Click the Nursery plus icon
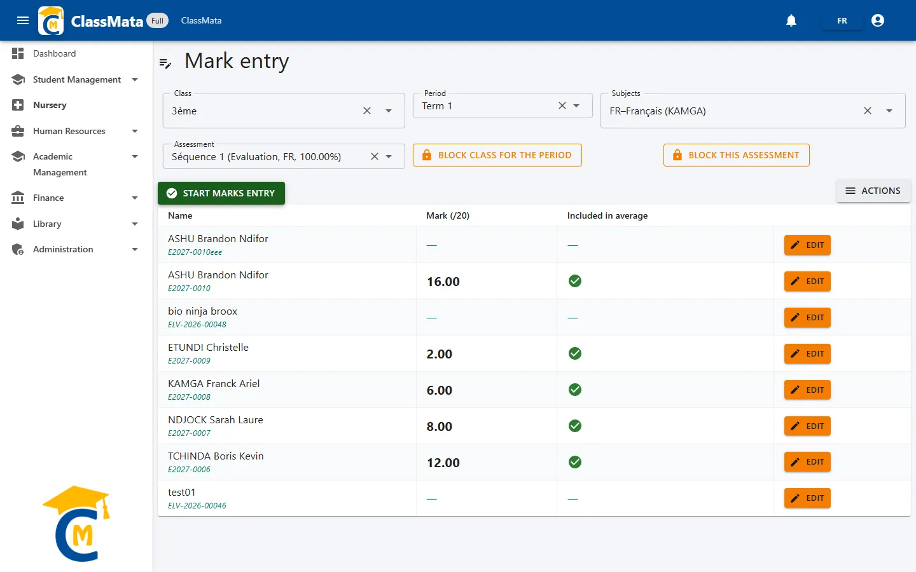This screenshot has width=916, height=572. click(x=18, y=105)
